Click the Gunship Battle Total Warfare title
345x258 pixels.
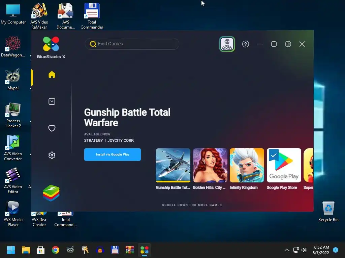click(127, 117)
